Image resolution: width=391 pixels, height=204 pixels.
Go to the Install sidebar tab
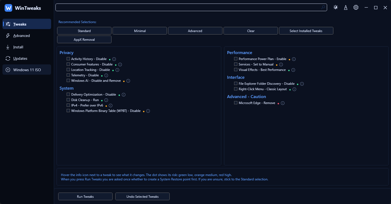[x=27, y=47]
